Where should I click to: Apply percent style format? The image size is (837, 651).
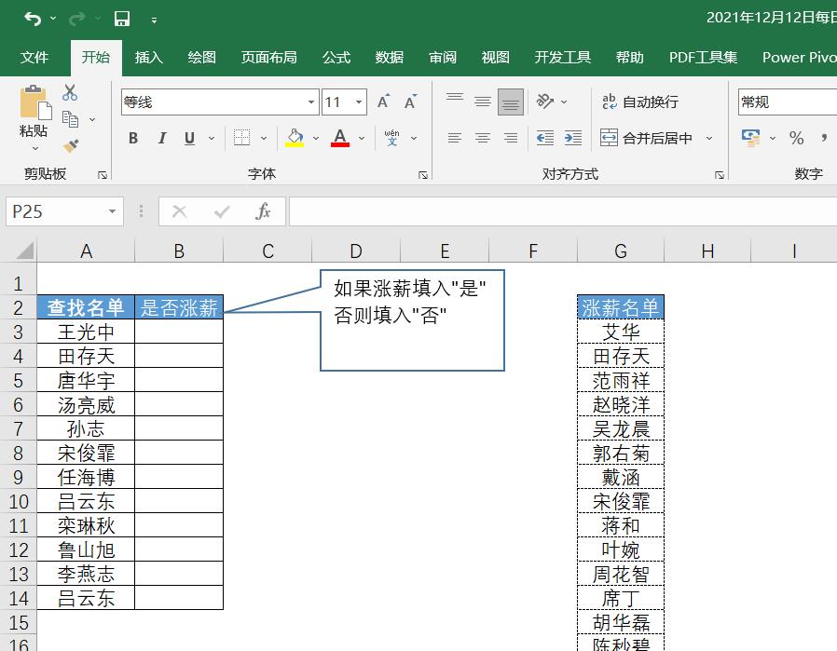796,138
